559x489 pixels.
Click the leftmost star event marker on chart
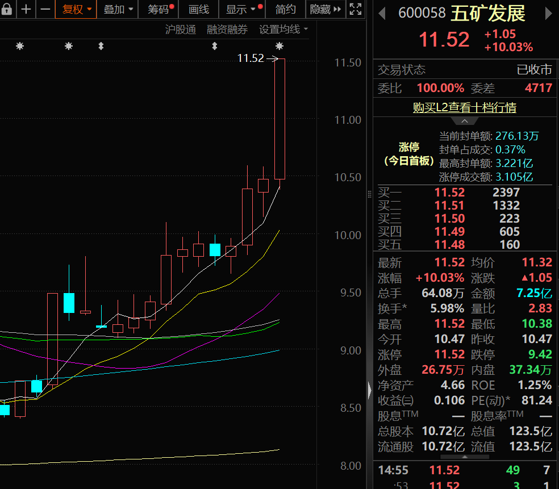tap(20, 46)
